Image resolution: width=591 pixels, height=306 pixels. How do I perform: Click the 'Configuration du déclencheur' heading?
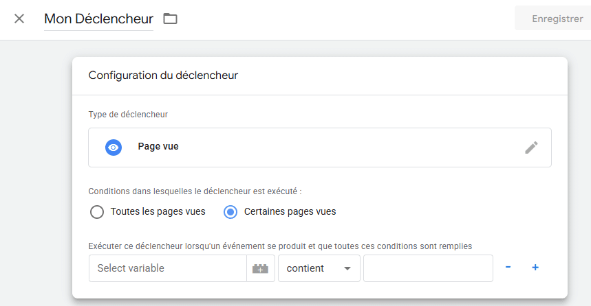pyautogui.click(x=163, y=75)
